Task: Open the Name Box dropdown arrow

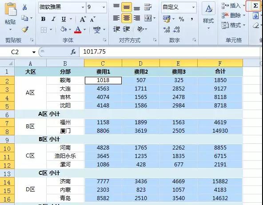Action: 34,52
